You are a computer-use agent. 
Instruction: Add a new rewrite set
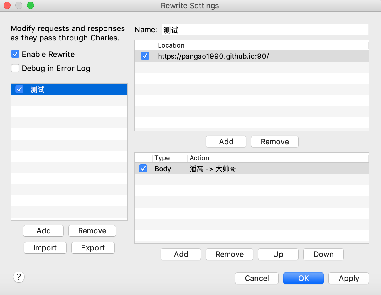(x=43, y=231)
